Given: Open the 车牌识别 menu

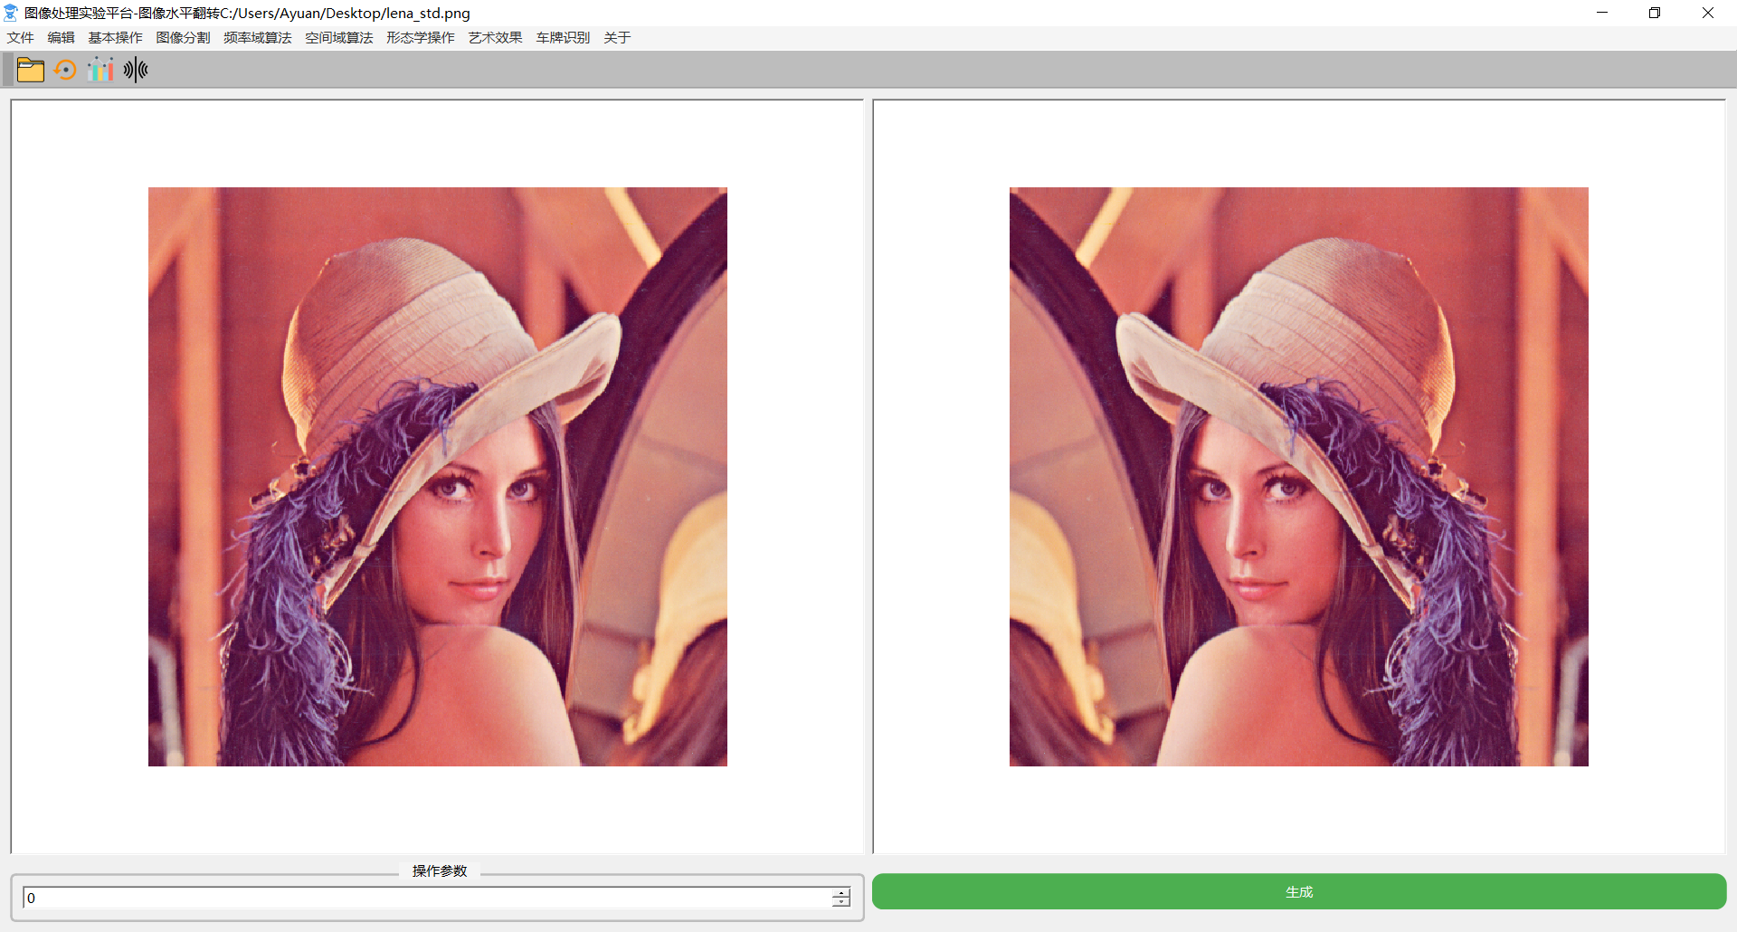Looking at the screenshot, I should 563,37.
